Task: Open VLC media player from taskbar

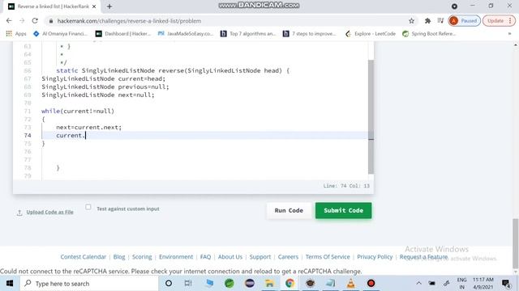Action: 351,284
